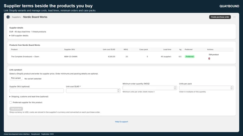Image resolution: width=243 pixels, height=136 pixels.
Task: Edit product for Dawn snowboard
Action: point(214,55)
